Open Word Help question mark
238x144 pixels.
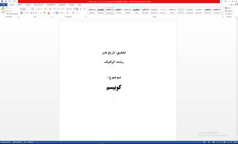click(x=222, y=2)
